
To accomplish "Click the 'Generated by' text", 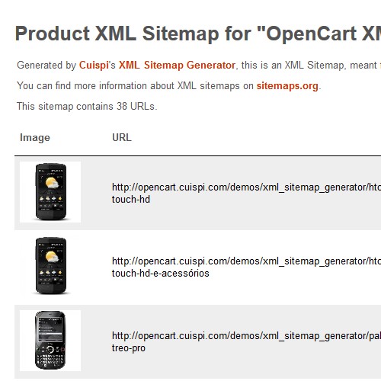I will pyautogui.click(x=46, y=66).
